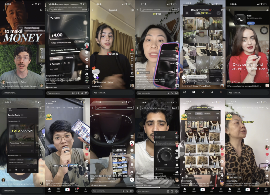Confirm the photo selection with the checkmark circle
270x195 pixels.
(218, 13)
